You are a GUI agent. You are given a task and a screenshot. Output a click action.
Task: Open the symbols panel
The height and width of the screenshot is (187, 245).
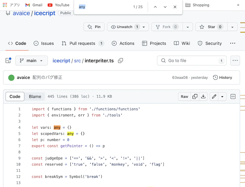[233, 97]
